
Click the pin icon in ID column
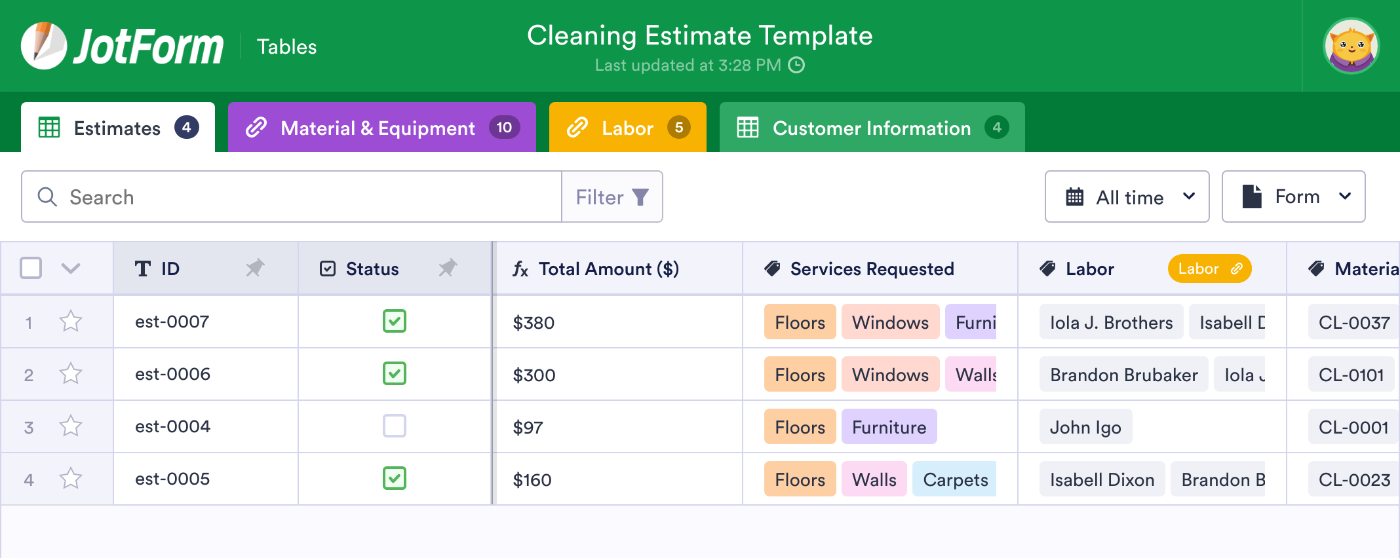point(254,268)
